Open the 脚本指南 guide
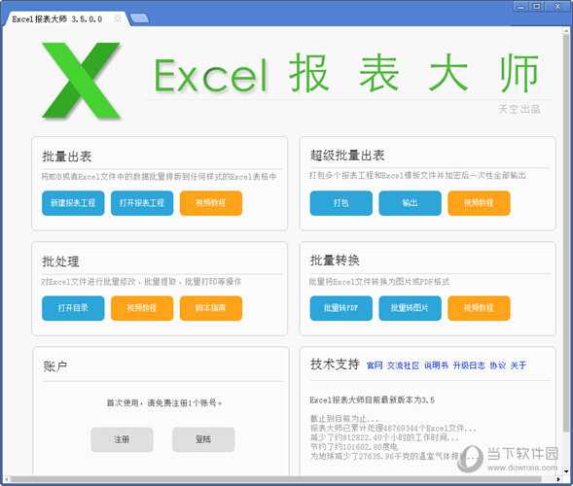The image size is (573, 486). point(211,308)
